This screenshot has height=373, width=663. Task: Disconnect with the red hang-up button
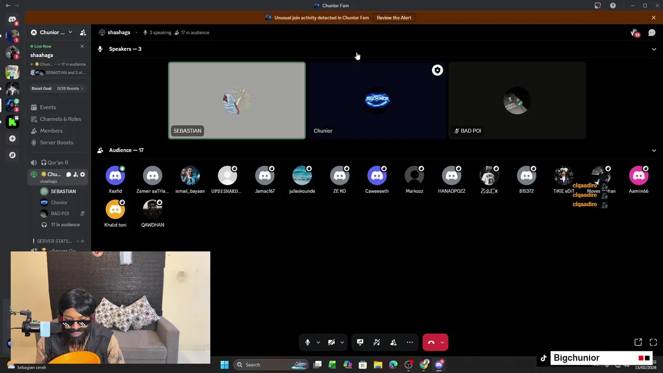point(431,342)
